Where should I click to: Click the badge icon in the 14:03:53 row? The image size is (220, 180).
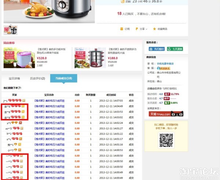click(23, 112)
